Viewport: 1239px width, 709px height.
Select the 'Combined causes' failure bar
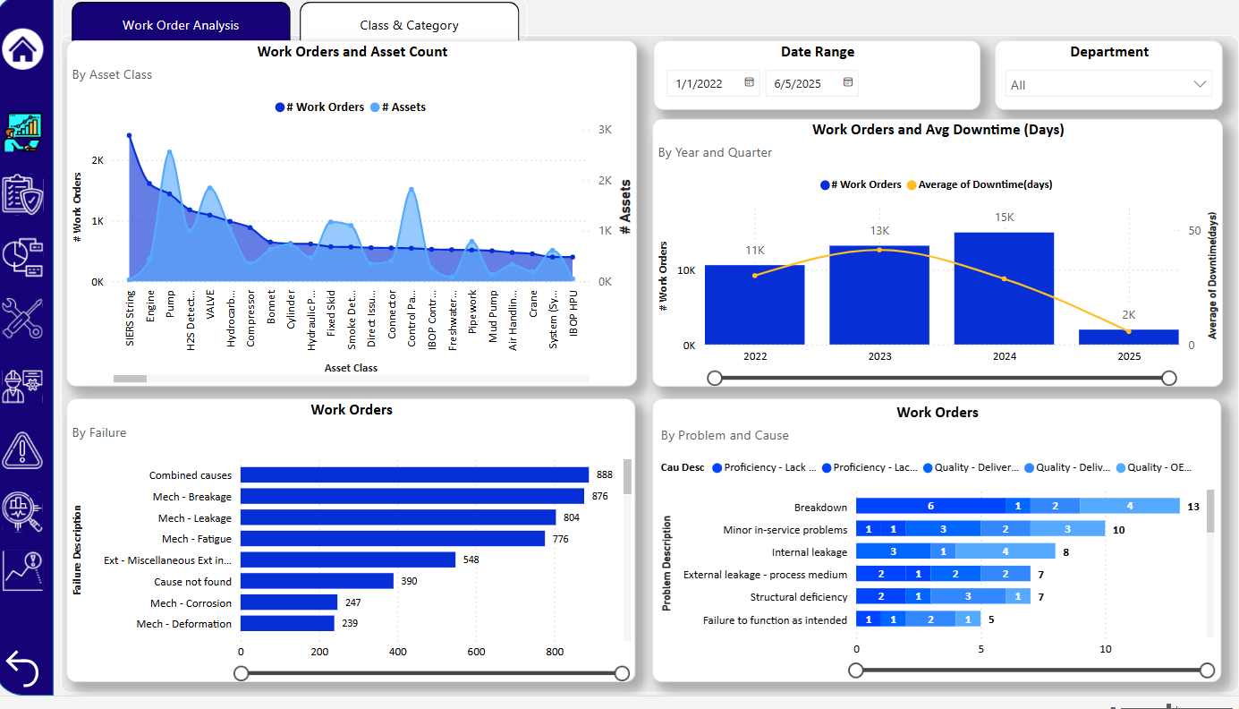[x=412, y=474]
